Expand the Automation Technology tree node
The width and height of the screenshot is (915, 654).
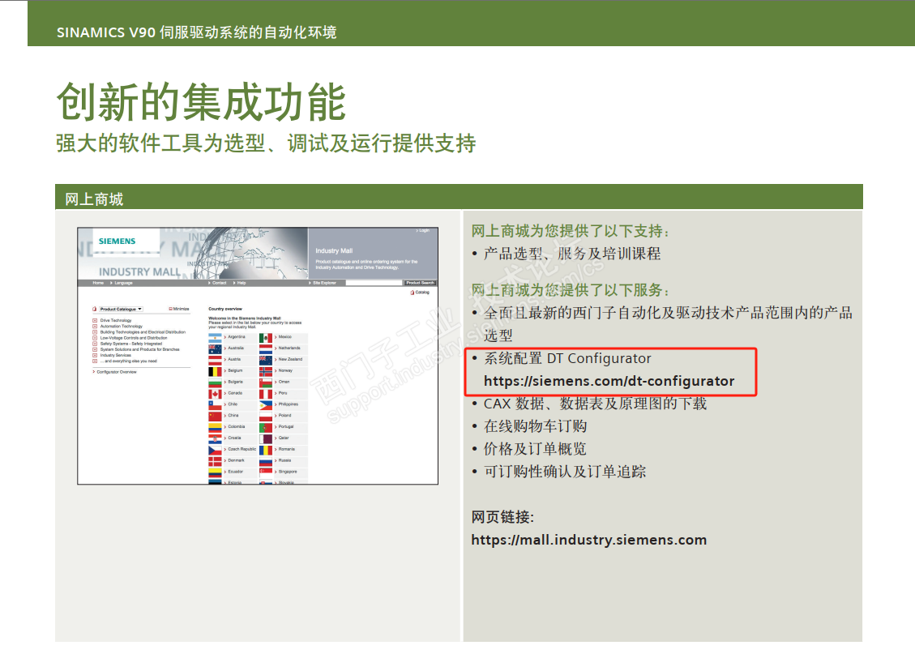coord(95,326)
